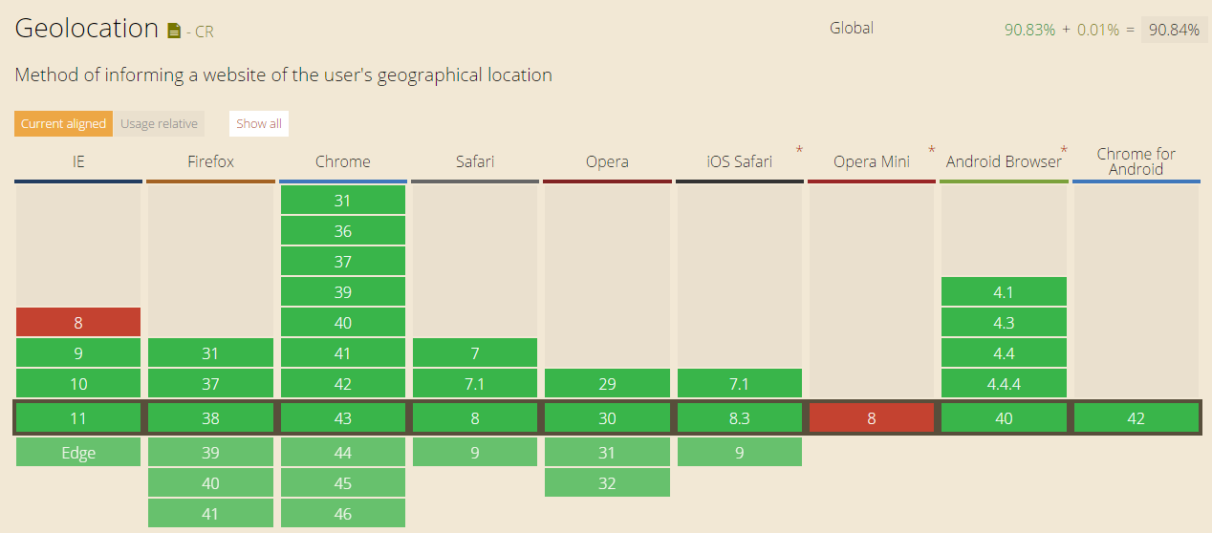1212x533 pixels.
Task: Click the Chrome for Android column header
Action: [1136, 161]
